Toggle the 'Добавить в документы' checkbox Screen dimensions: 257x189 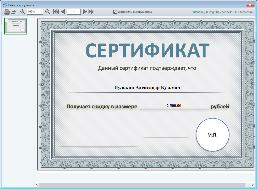coord(115,12)
